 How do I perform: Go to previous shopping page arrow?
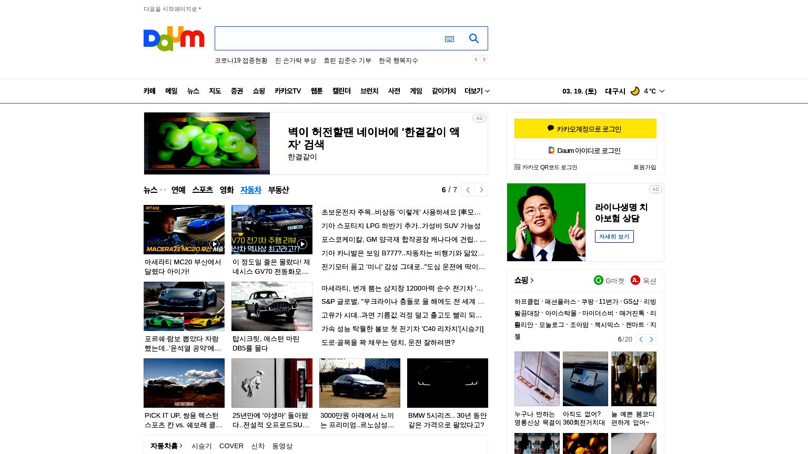(641, 339)
